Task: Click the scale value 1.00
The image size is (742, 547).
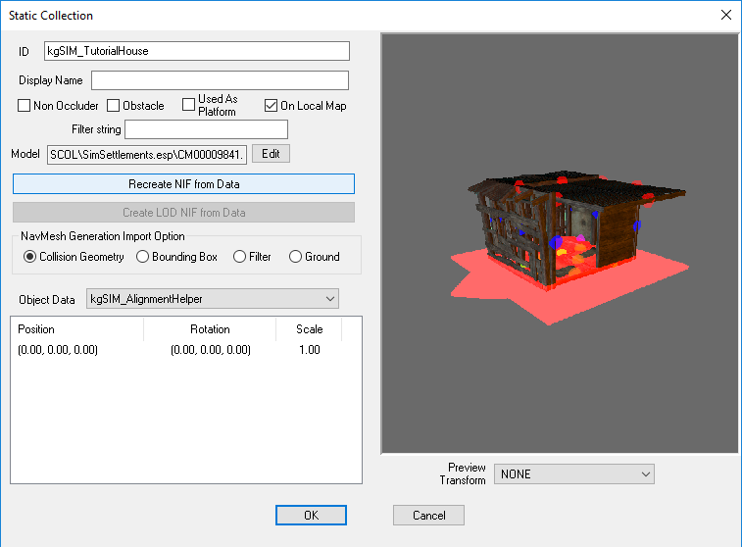Action: tap(310, 350)
